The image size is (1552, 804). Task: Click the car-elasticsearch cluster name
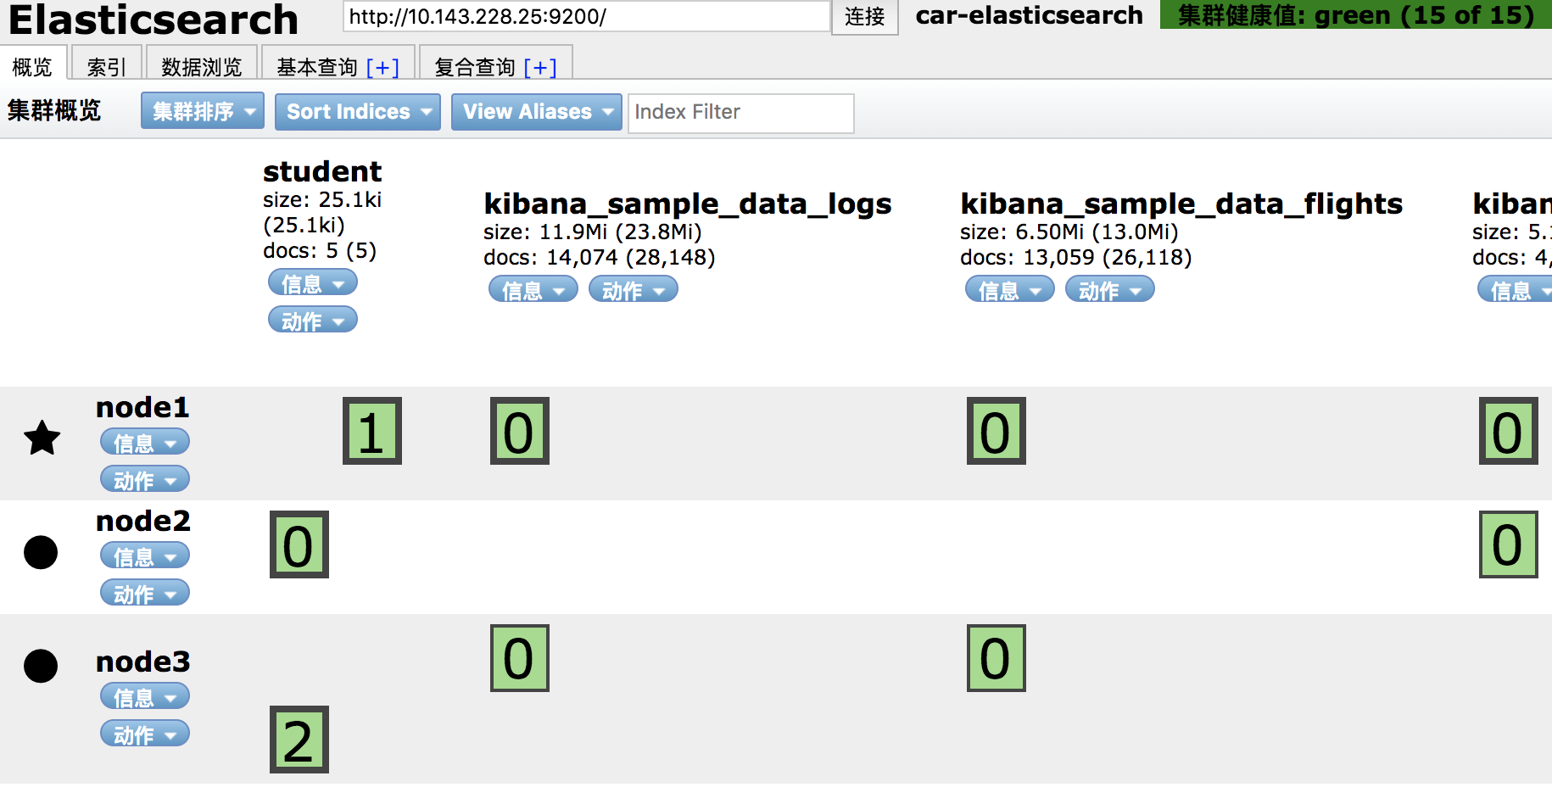point(1030,15)
